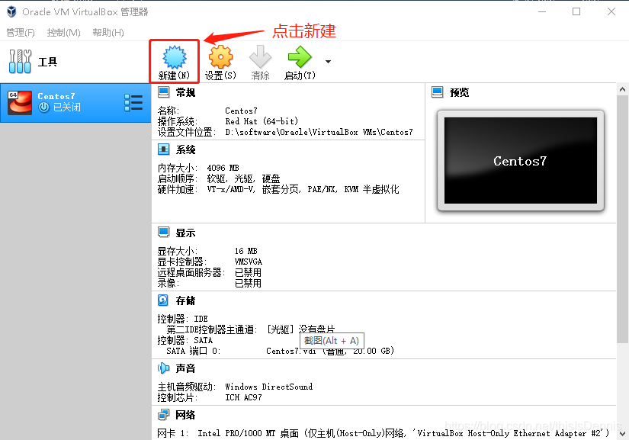Open the General (常规) section header
This screenshot has height=440, width=629.
(185, 93)
